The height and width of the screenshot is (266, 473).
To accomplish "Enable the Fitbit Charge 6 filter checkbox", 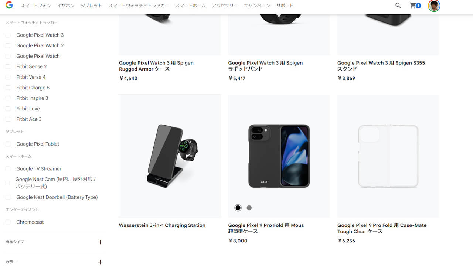I will [x=8, y=88].
